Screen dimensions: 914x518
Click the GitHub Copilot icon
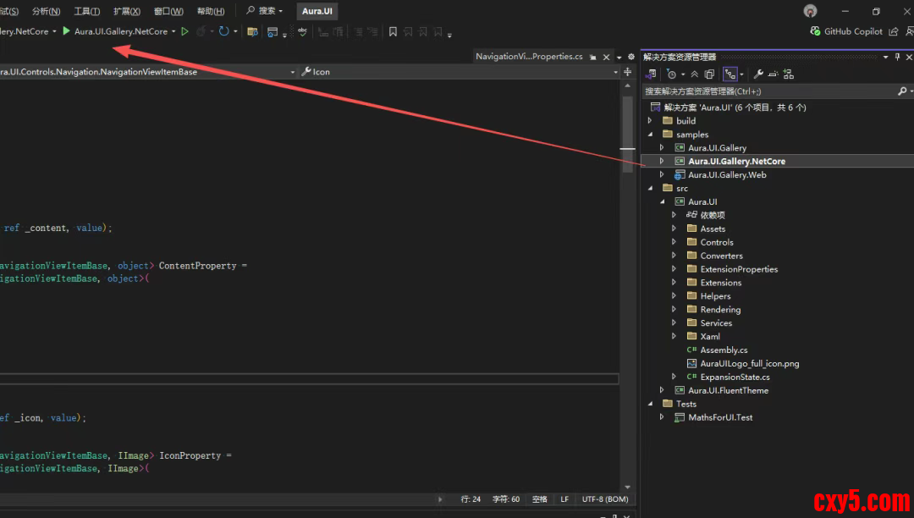click(x=816, y=31)
